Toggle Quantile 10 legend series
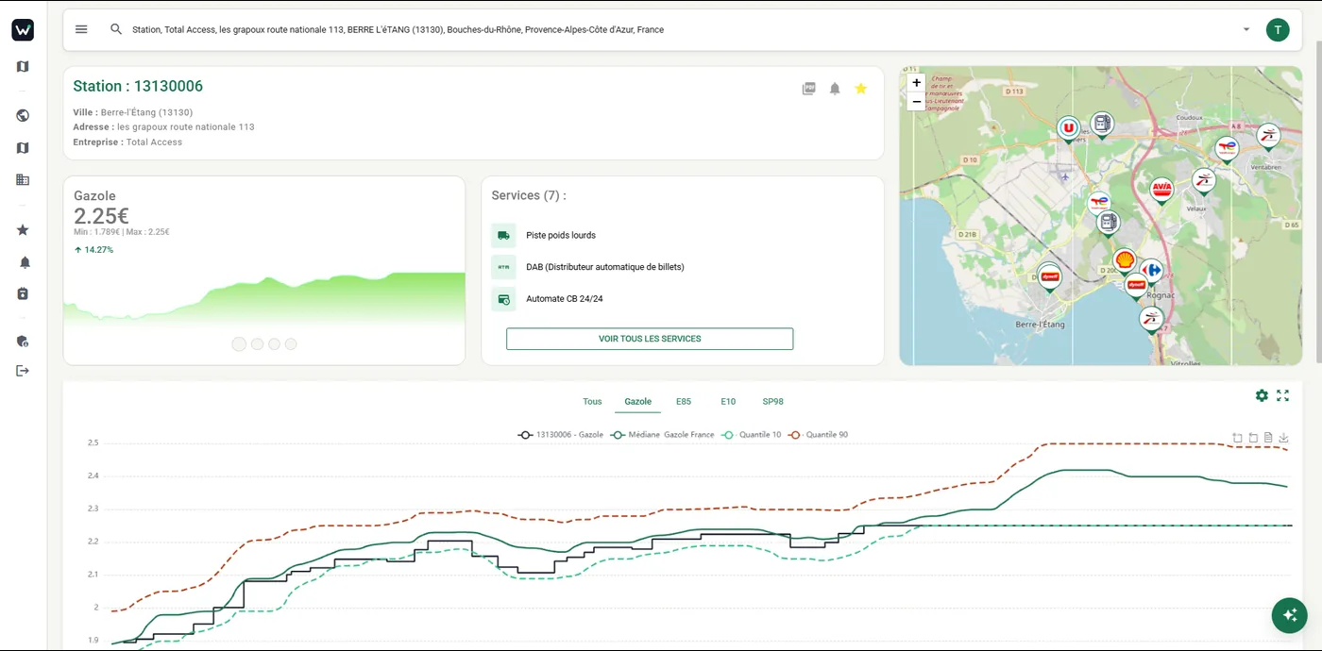 [x=751, y=435]
